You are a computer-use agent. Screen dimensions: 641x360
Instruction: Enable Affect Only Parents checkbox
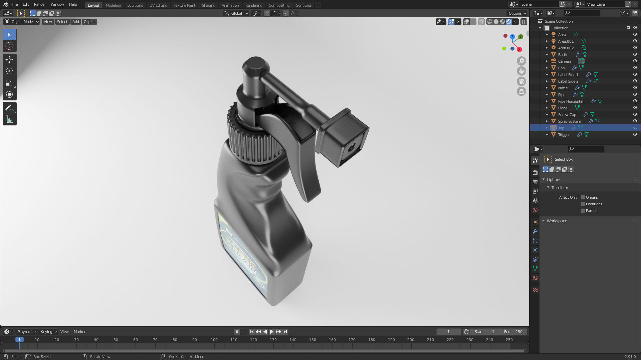[583, 211]
